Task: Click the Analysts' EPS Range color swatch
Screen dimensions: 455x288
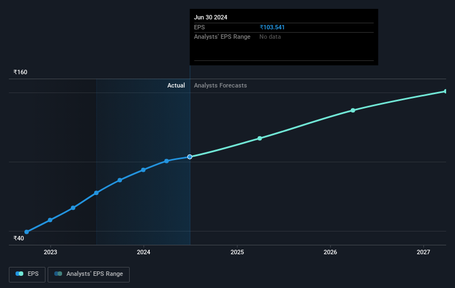Action: [58, 274]
